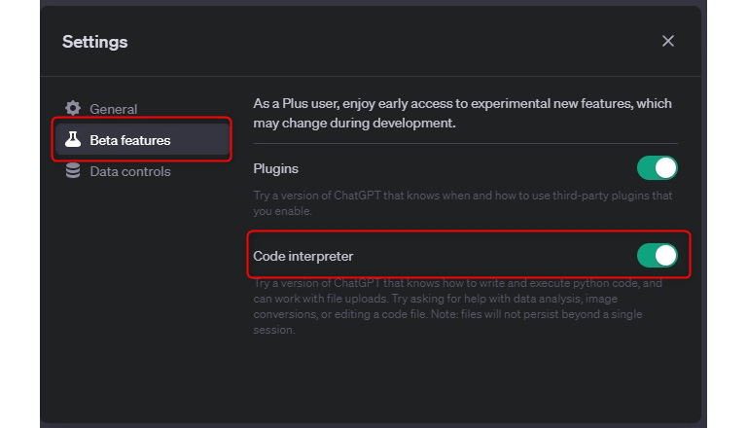Switch to Data controls tab

click(143, 171)
